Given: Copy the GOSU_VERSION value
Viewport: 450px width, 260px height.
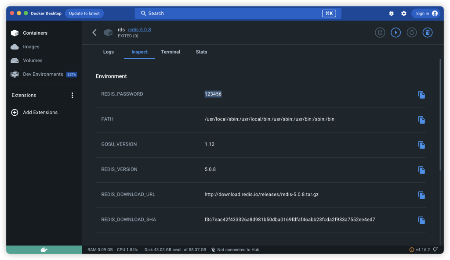Looking at the screenshot, I should click(421, 145).
